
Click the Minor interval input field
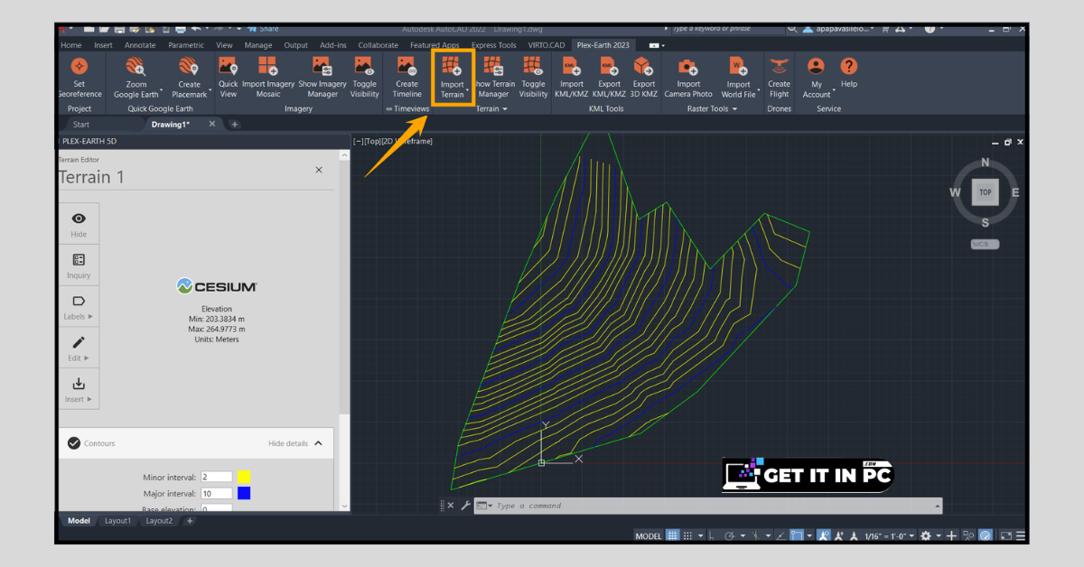(217, 477)
